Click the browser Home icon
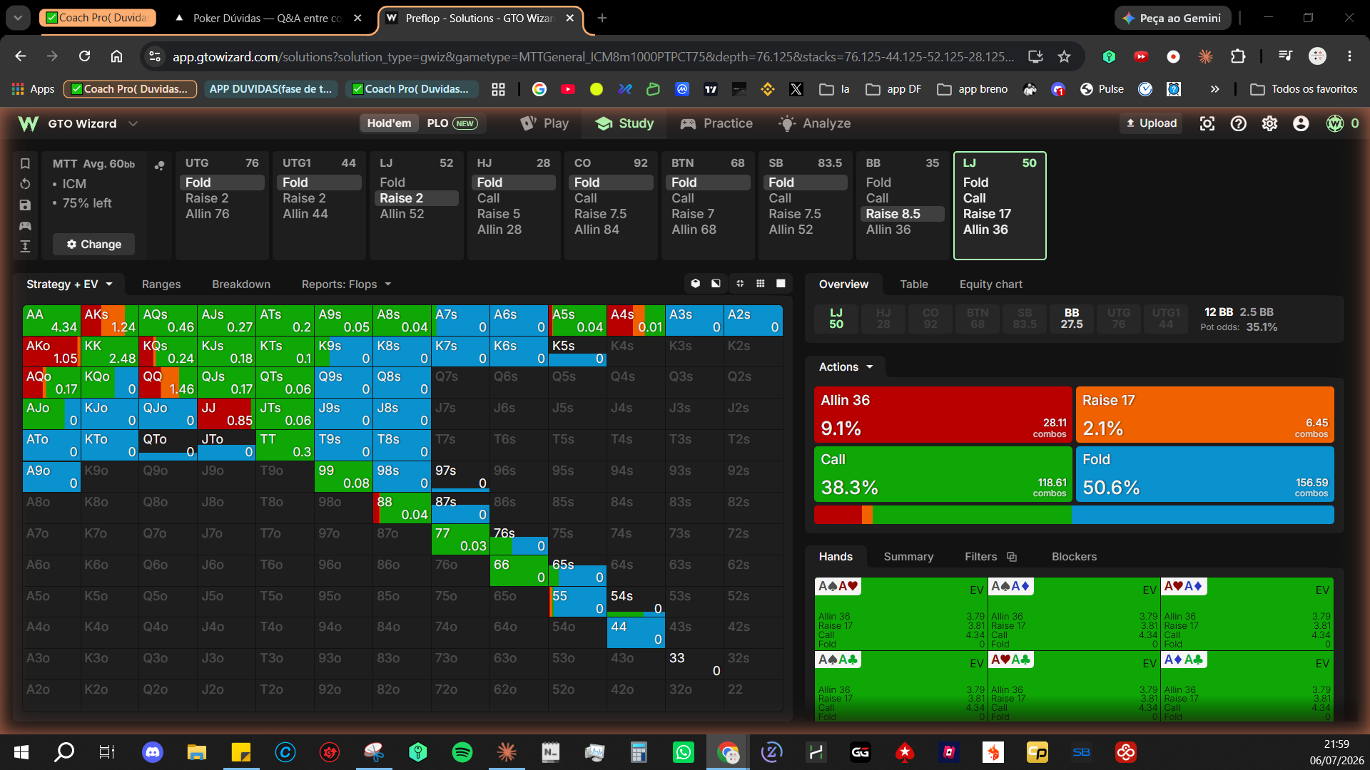Viewport: 1370px width, 770px height. click(116, 56)
